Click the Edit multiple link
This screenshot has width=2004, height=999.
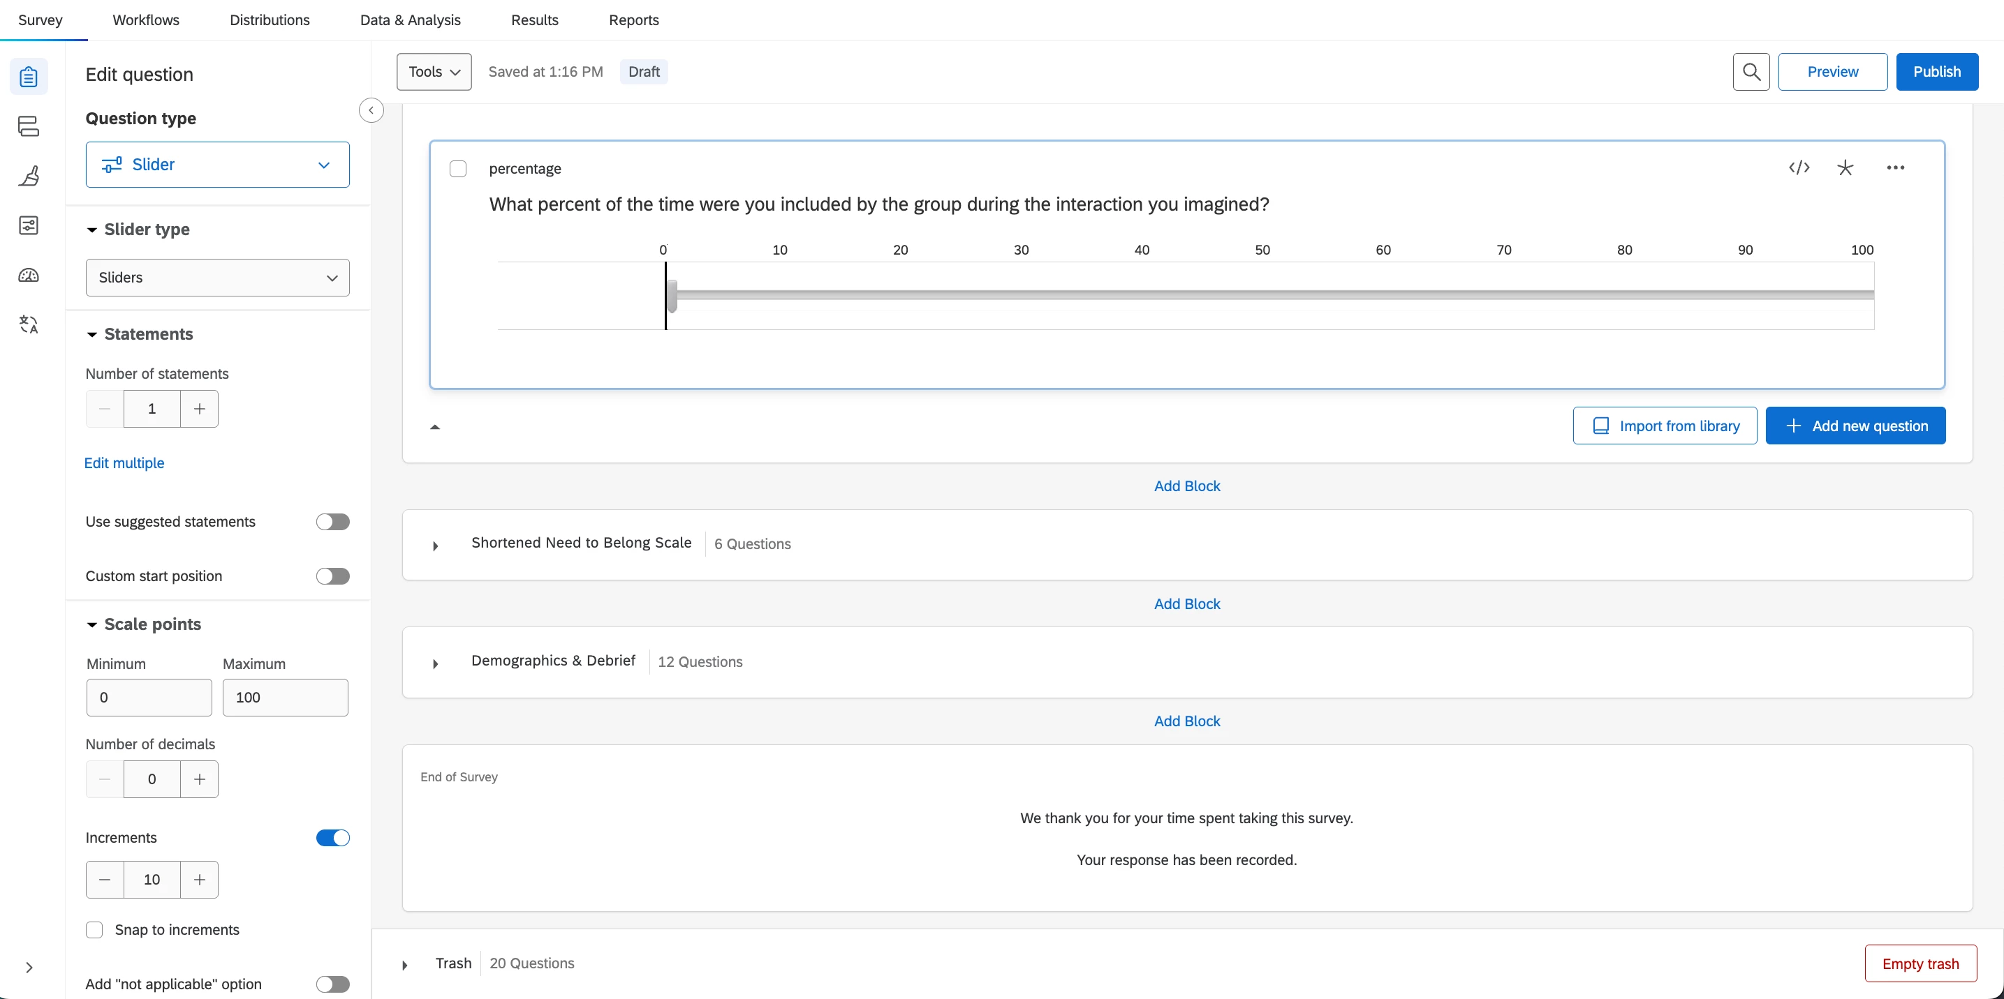(124, 463)
